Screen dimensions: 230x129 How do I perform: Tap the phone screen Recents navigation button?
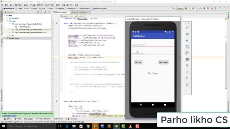[x=165, y=105]
